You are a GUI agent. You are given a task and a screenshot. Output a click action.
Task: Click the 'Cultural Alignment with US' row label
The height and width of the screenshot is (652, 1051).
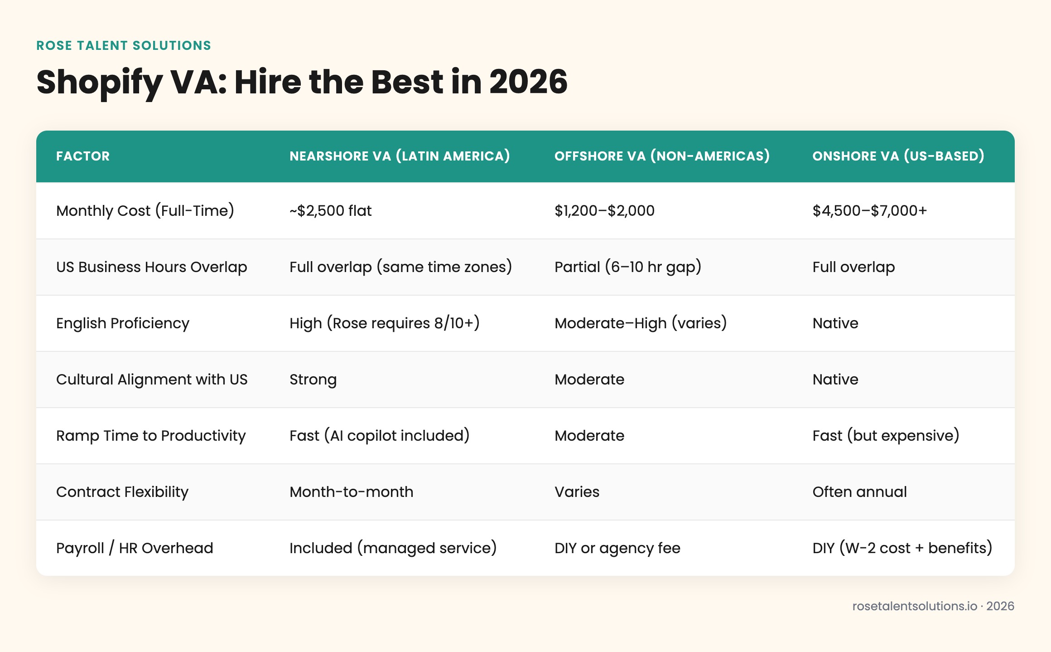tap(152, 380)
